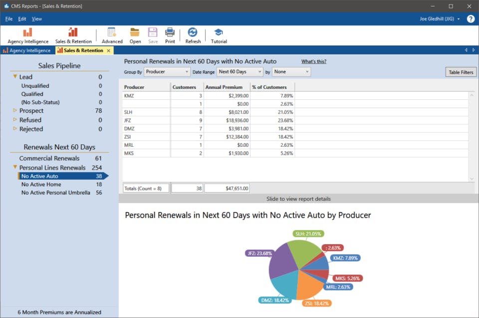Click the right tab navigation arrow
The width and height of the screenshot is (479, 318).
474,50
